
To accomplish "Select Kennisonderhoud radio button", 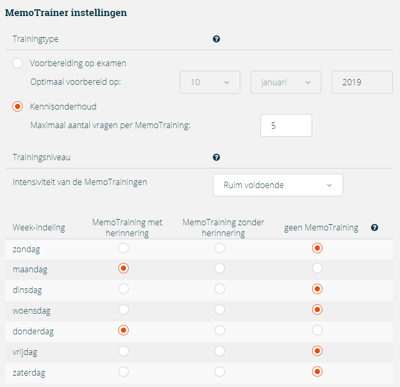I will coord(18,106).
